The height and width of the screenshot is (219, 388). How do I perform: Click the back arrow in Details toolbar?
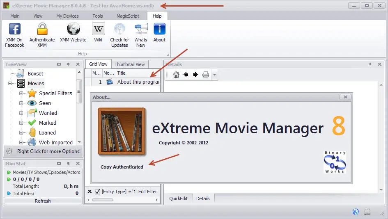[x=186, y=75]
